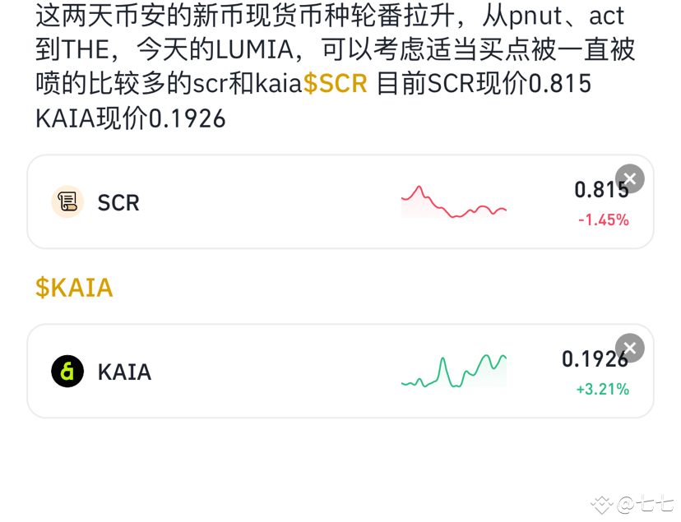Click the -1.45% change on SCR
The image size is (681, 522).
point(603,220)
